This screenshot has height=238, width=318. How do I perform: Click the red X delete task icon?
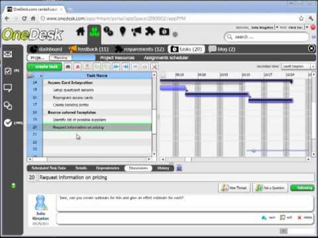(78, 67)
